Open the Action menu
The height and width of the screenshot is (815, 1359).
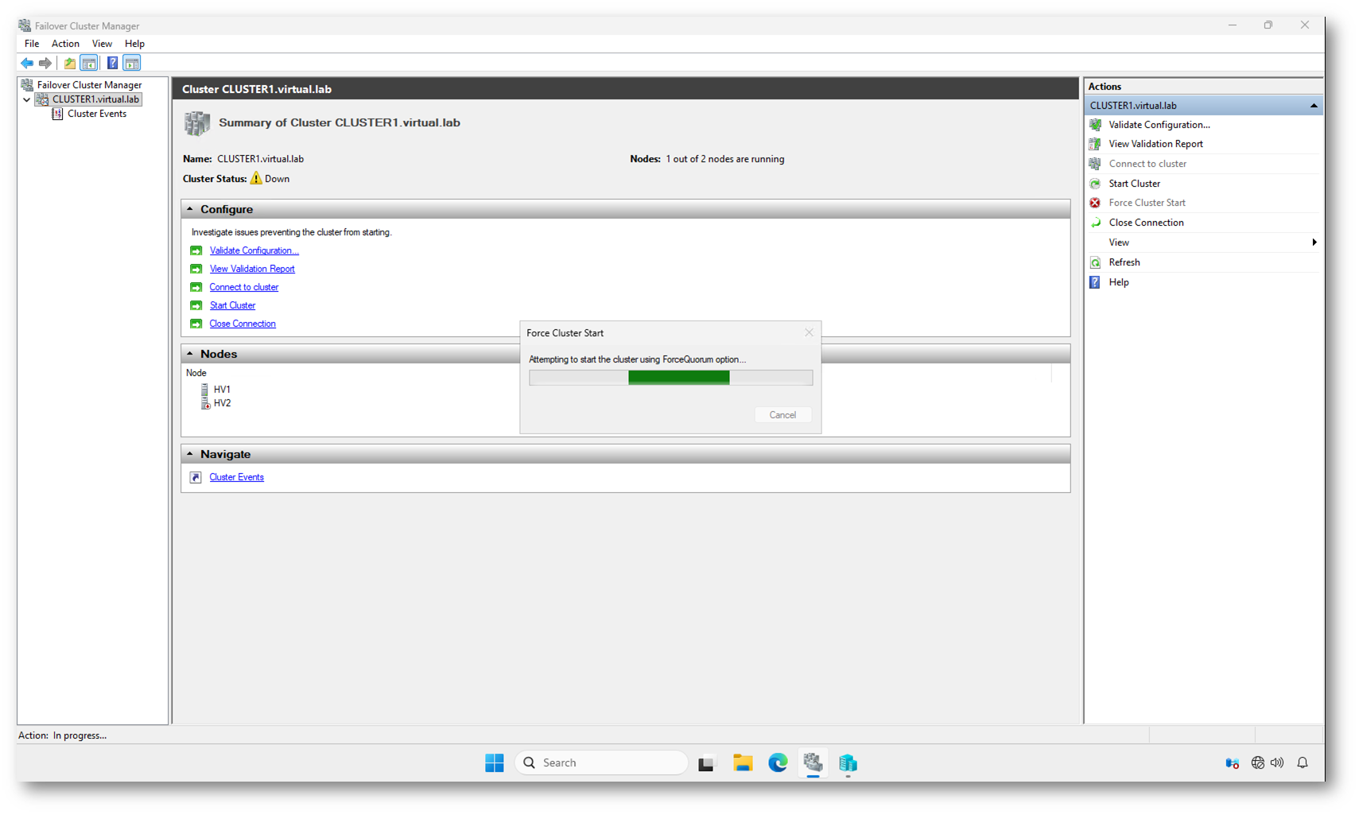(65, 44)
